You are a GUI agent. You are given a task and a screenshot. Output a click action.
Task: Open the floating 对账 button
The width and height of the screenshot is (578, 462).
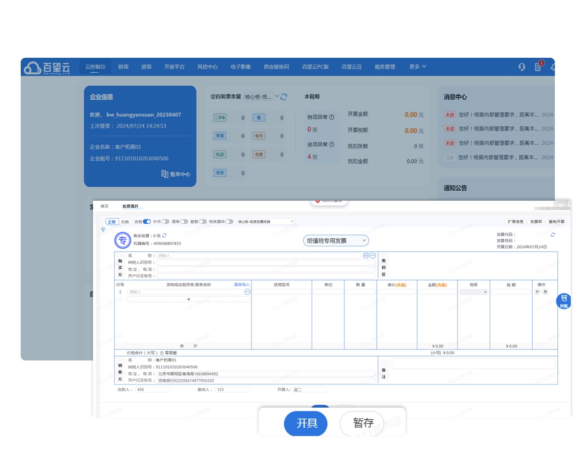[x=564, y=301]
